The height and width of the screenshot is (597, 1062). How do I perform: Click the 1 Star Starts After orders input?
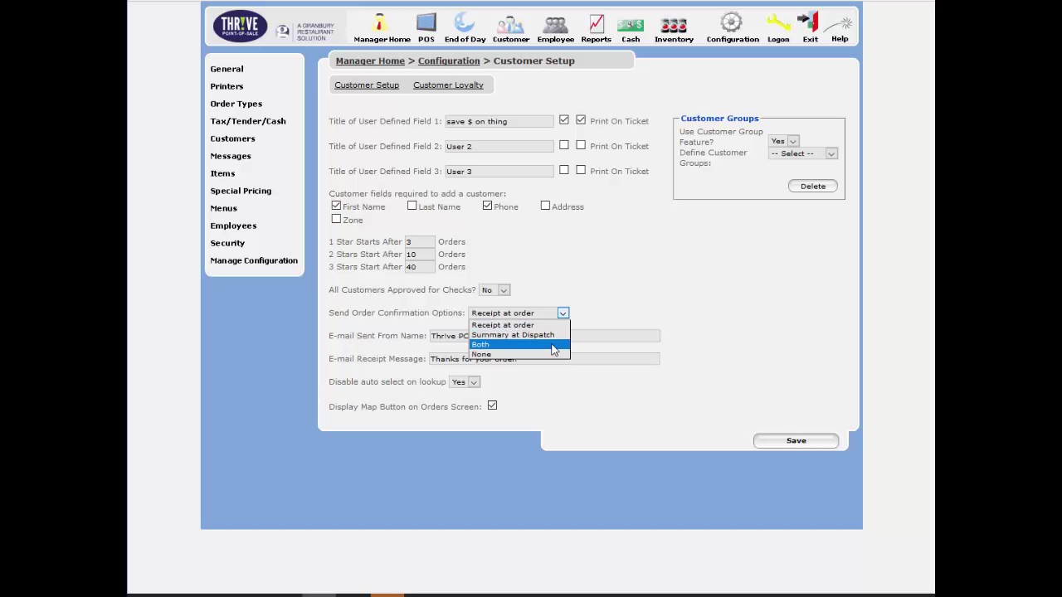coord(419,241)
